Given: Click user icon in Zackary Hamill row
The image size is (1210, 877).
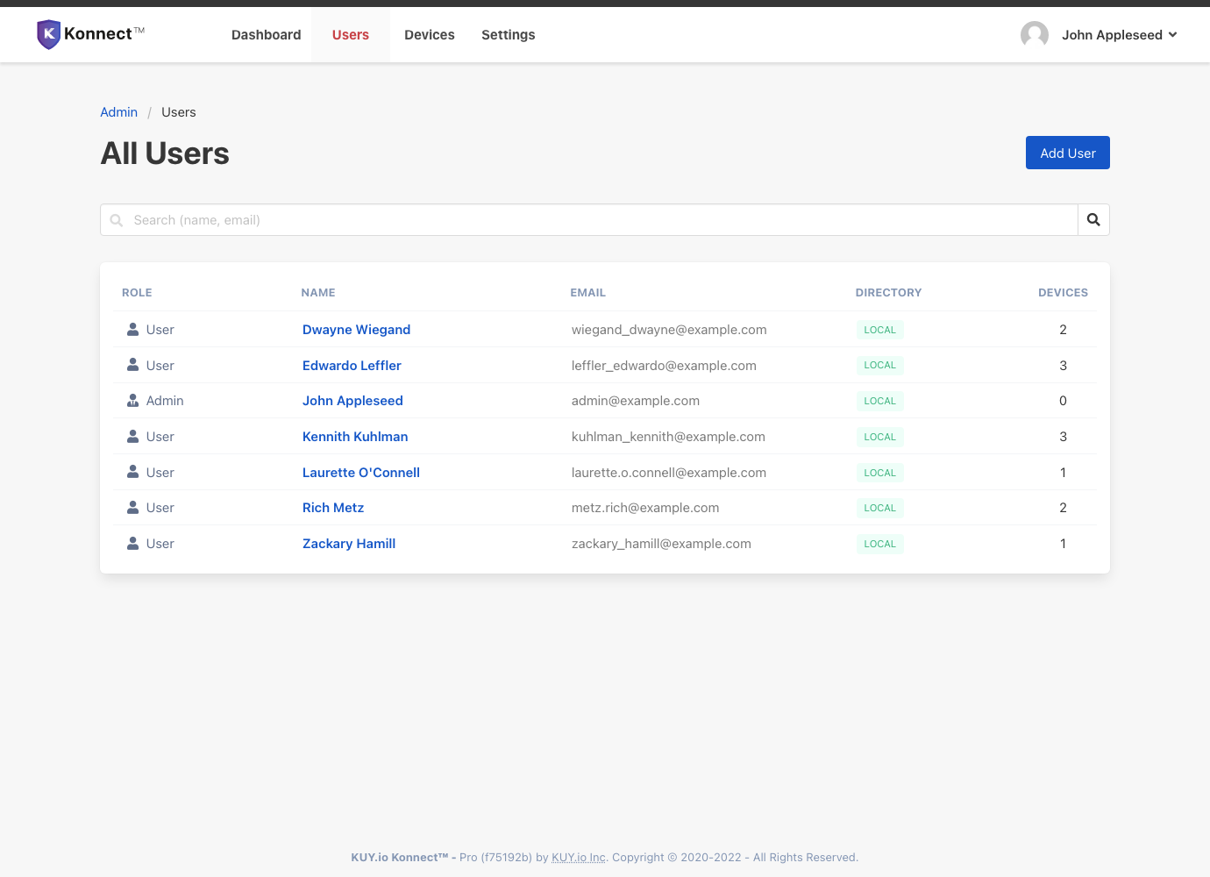Looking at the screenshot, I should (x=133, y=544).
